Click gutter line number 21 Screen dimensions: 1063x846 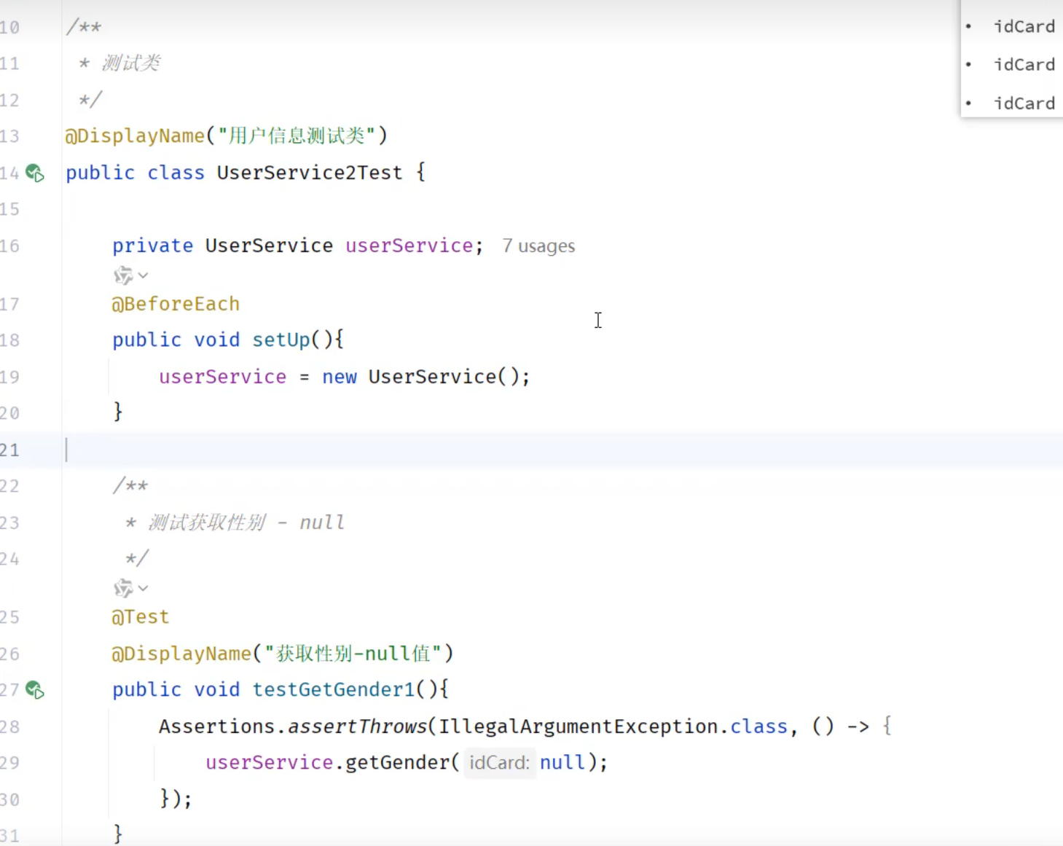tap(10, 450)
